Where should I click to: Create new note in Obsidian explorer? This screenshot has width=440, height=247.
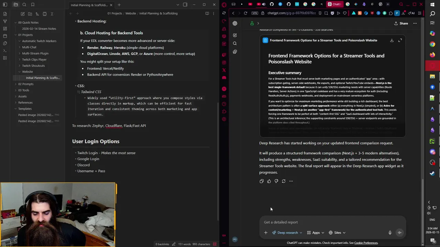pos(23,14)
